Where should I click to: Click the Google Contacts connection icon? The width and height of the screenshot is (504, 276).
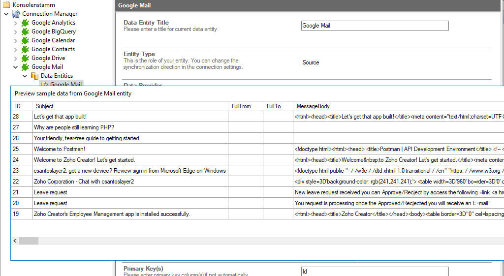(x=25, y=49)
